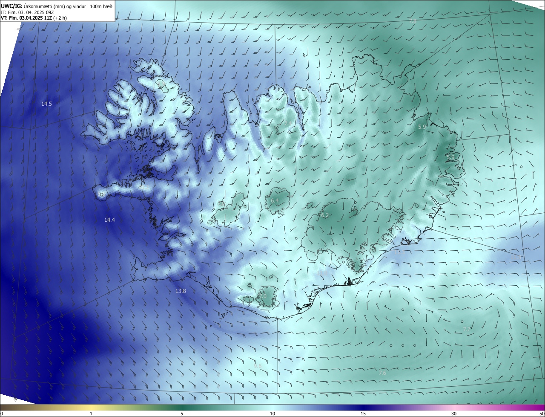Click the 7.6 value label on the map
This screenshot has height=417, width=545.
382,373
